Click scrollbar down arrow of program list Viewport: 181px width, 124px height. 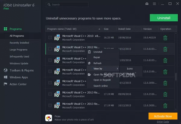[176, 109]
